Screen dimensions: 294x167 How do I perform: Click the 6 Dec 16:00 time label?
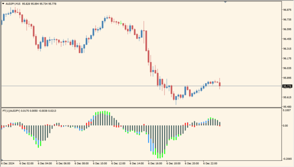(x=155, y=164)
